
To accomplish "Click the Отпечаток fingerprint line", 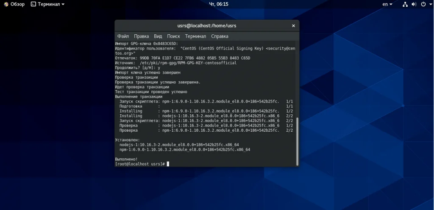I will point(182,58).
